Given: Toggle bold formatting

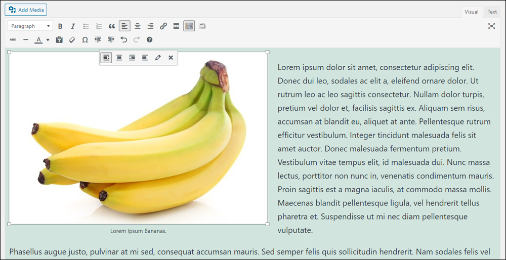Looking at the screenshot, I should pos(60,26).
